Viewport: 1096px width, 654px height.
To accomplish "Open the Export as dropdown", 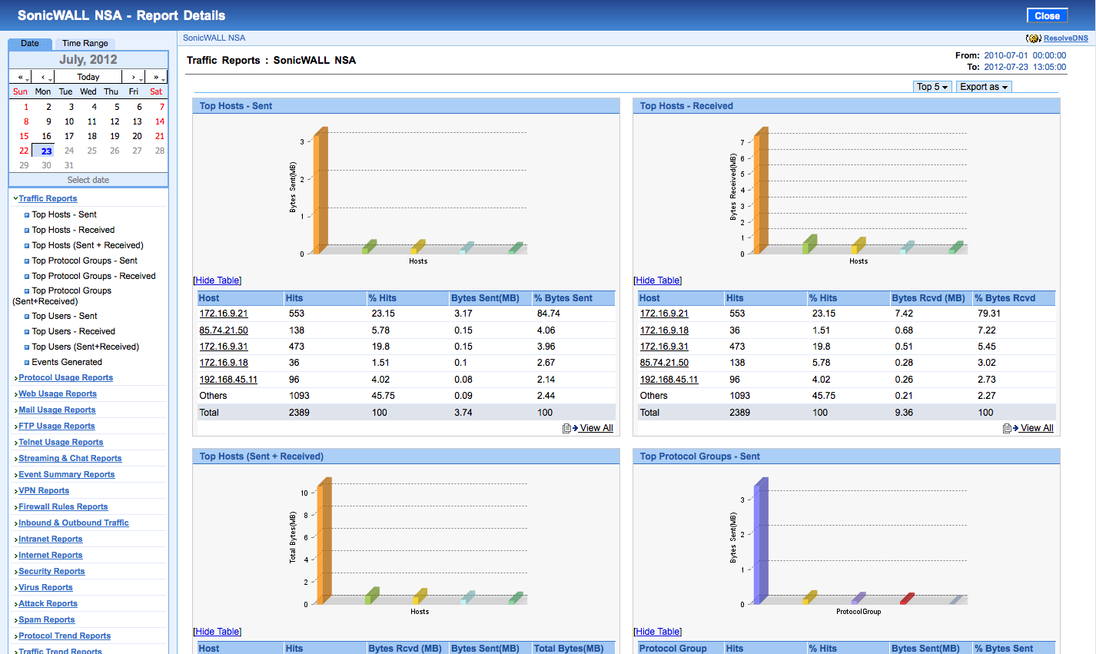I will 983,87.
